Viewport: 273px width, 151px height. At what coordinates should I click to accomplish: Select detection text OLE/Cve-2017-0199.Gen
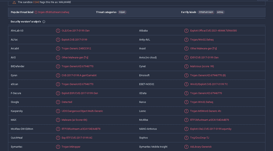pyautogui.click(x=76, y=31)
